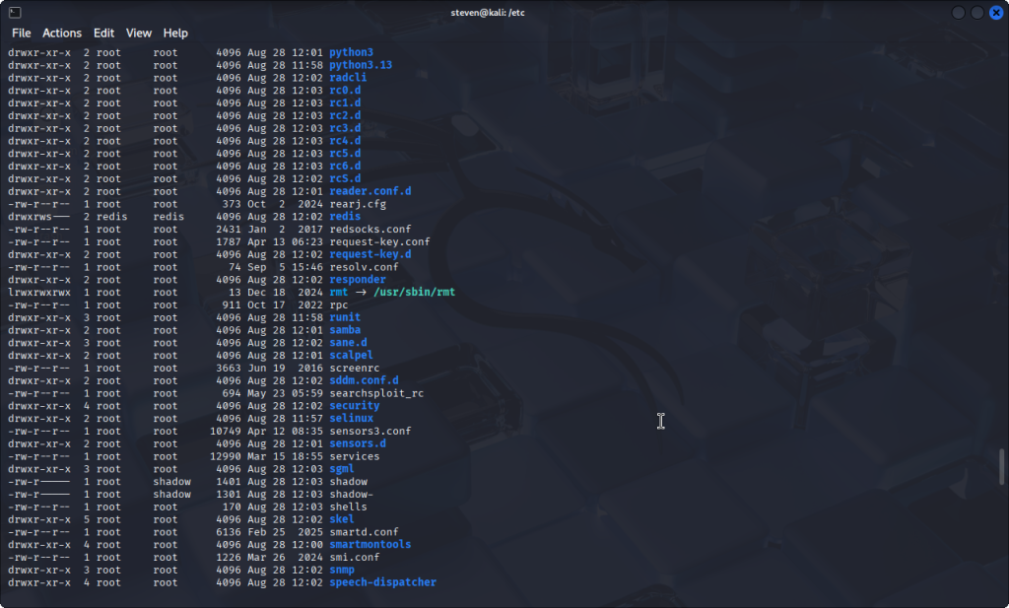The height and width of the screenshot is (608, 1009).
Task: Click the speech-dispatcher directory name
Action: pos(382,582)
